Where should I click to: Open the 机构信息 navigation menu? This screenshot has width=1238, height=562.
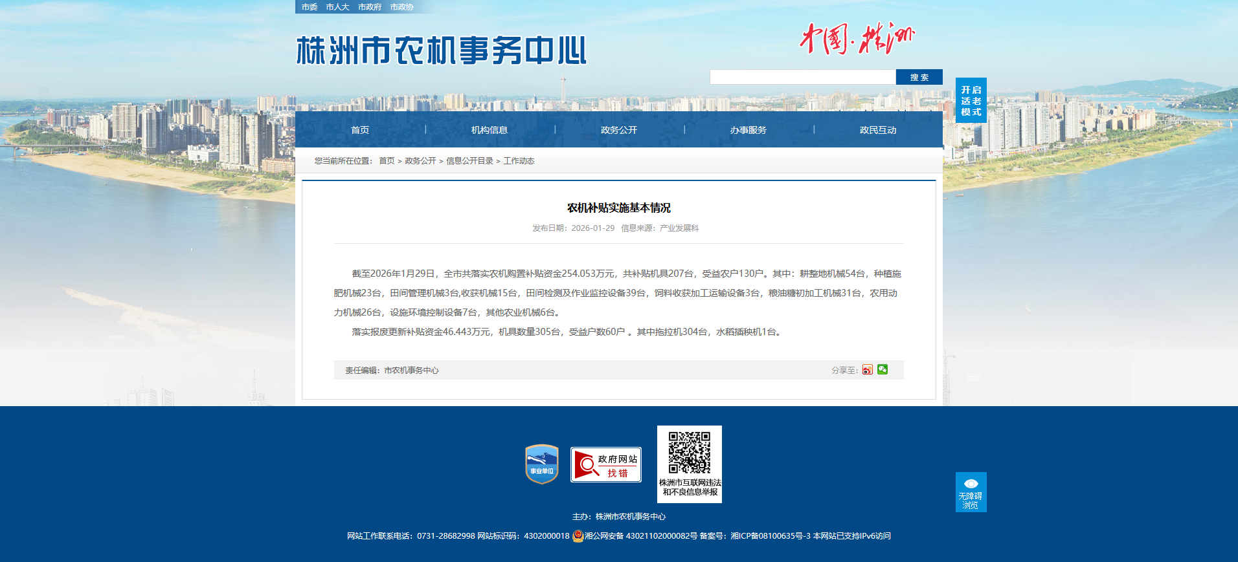490,130
